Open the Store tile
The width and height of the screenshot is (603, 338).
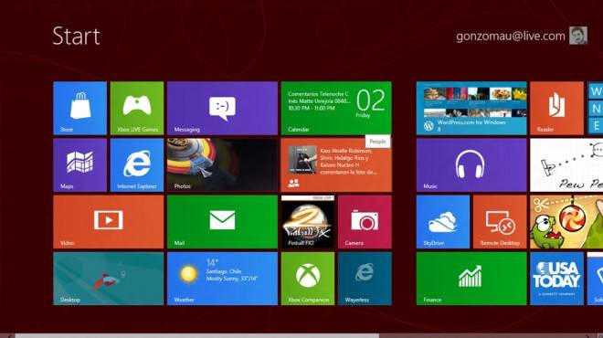pos(80,108)
